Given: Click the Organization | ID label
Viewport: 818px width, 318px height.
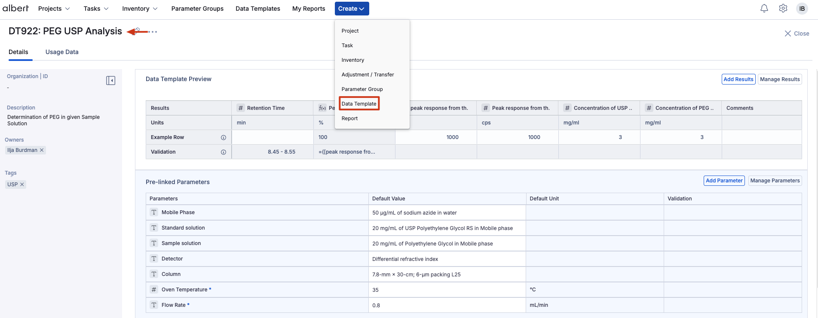Looking at the screenshot, I should tap(28, 76).
